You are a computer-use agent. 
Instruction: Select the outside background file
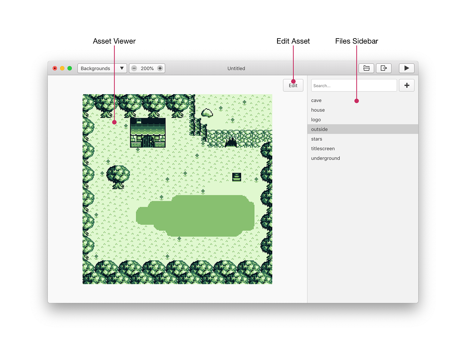click(363, 129)
